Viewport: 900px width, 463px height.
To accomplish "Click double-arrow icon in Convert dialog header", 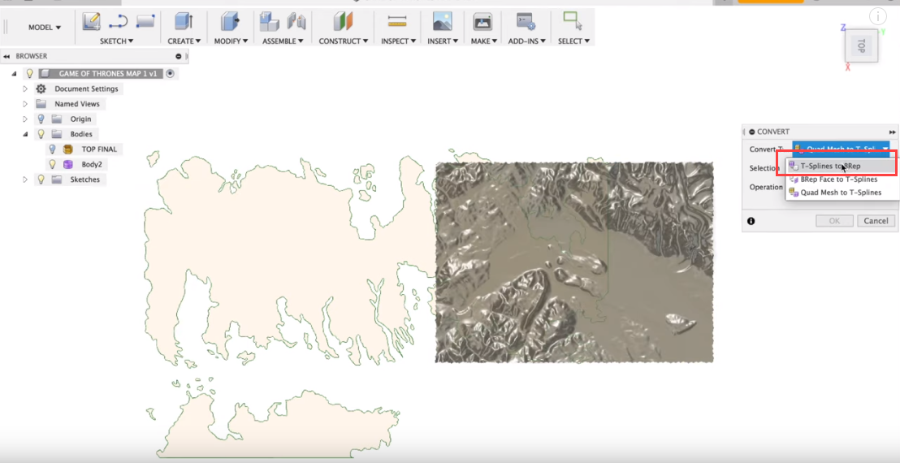I will pos(892,132).
